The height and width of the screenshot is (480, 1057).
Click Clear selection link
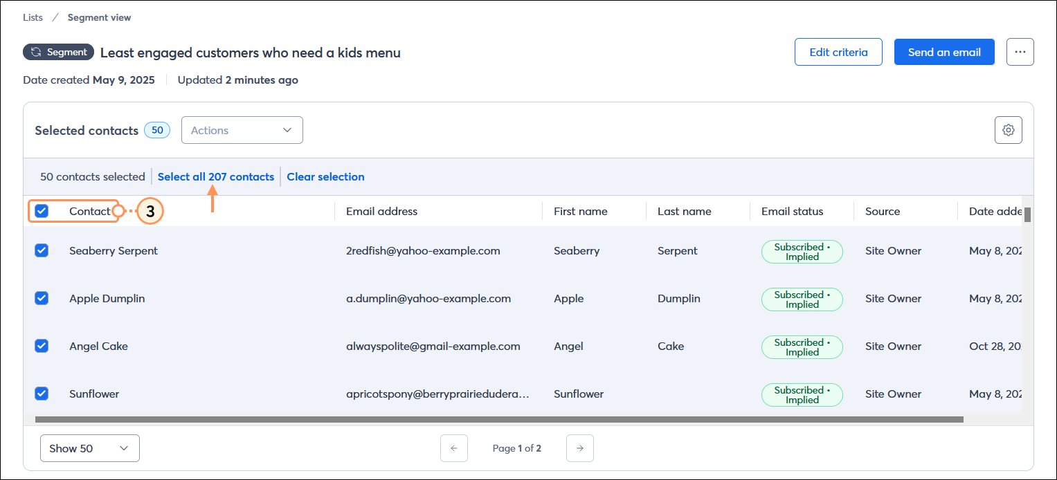(x=325, y=176)
